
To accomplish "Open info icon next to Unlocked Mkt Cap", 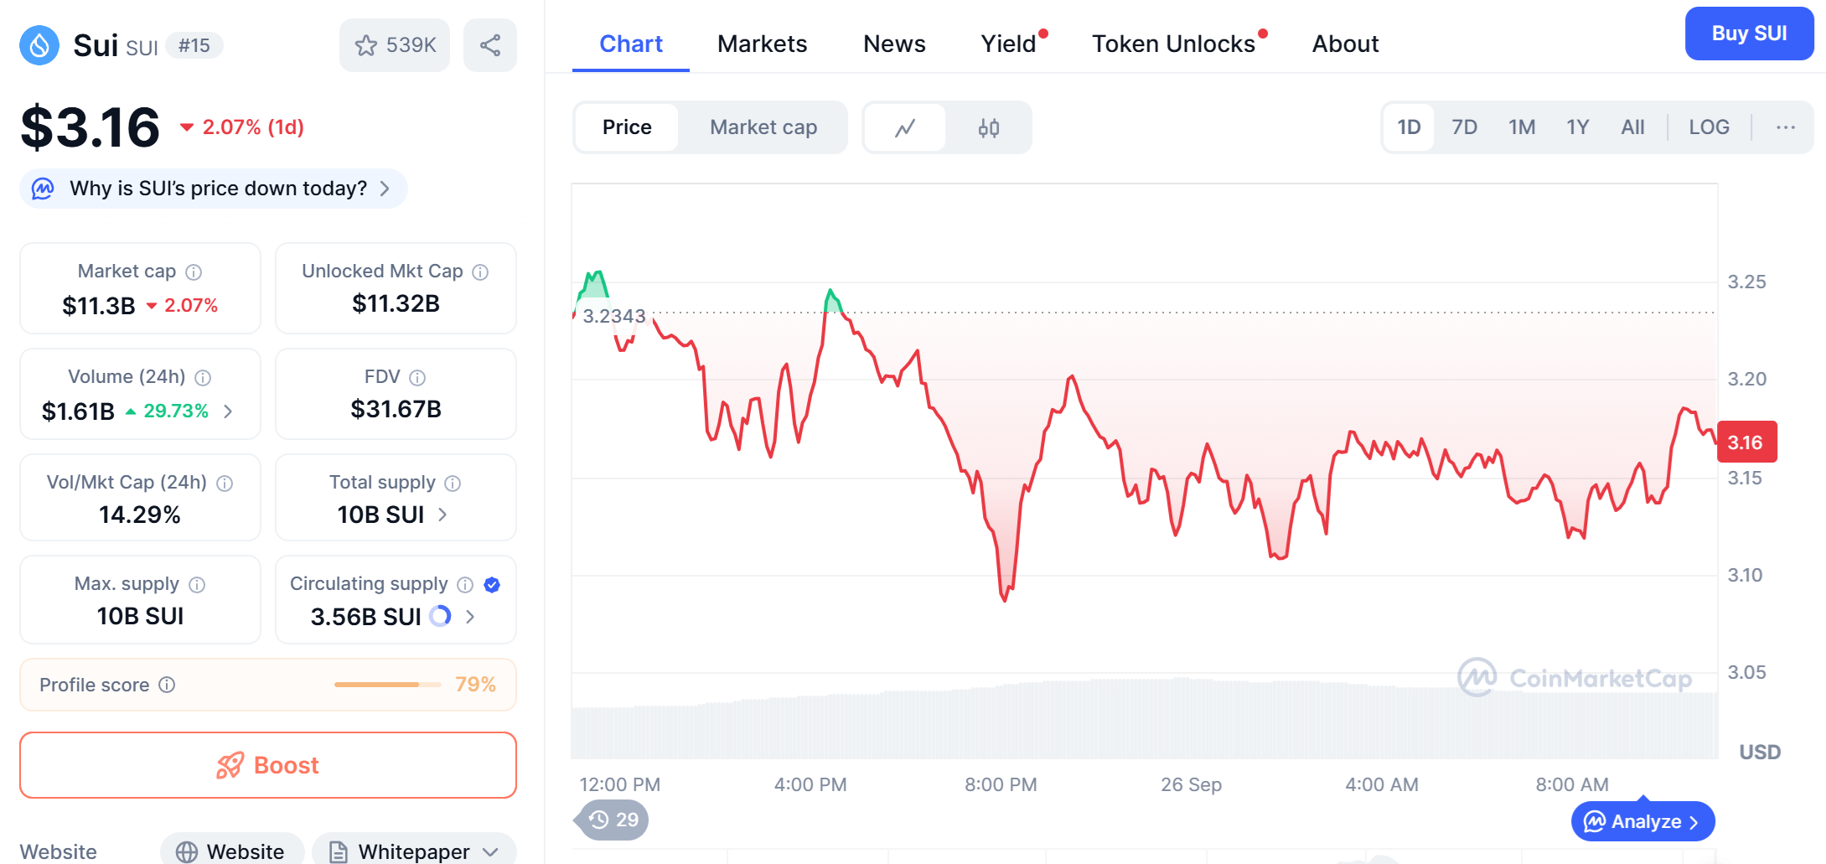I will 480,272.
